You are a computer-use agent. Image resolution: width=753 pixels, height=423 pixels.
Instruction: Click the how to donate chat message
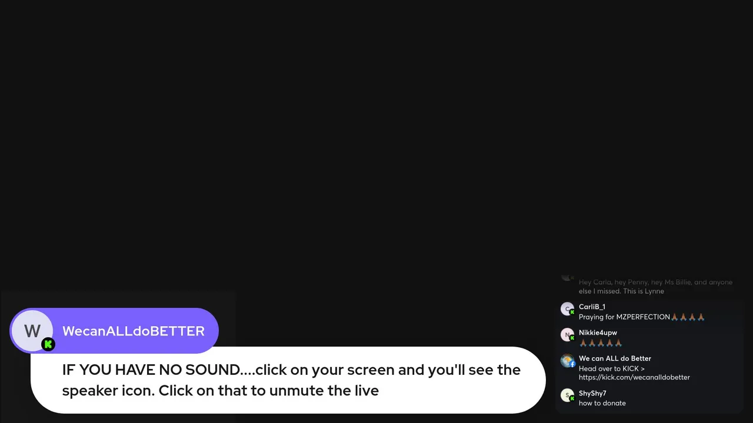602,403
